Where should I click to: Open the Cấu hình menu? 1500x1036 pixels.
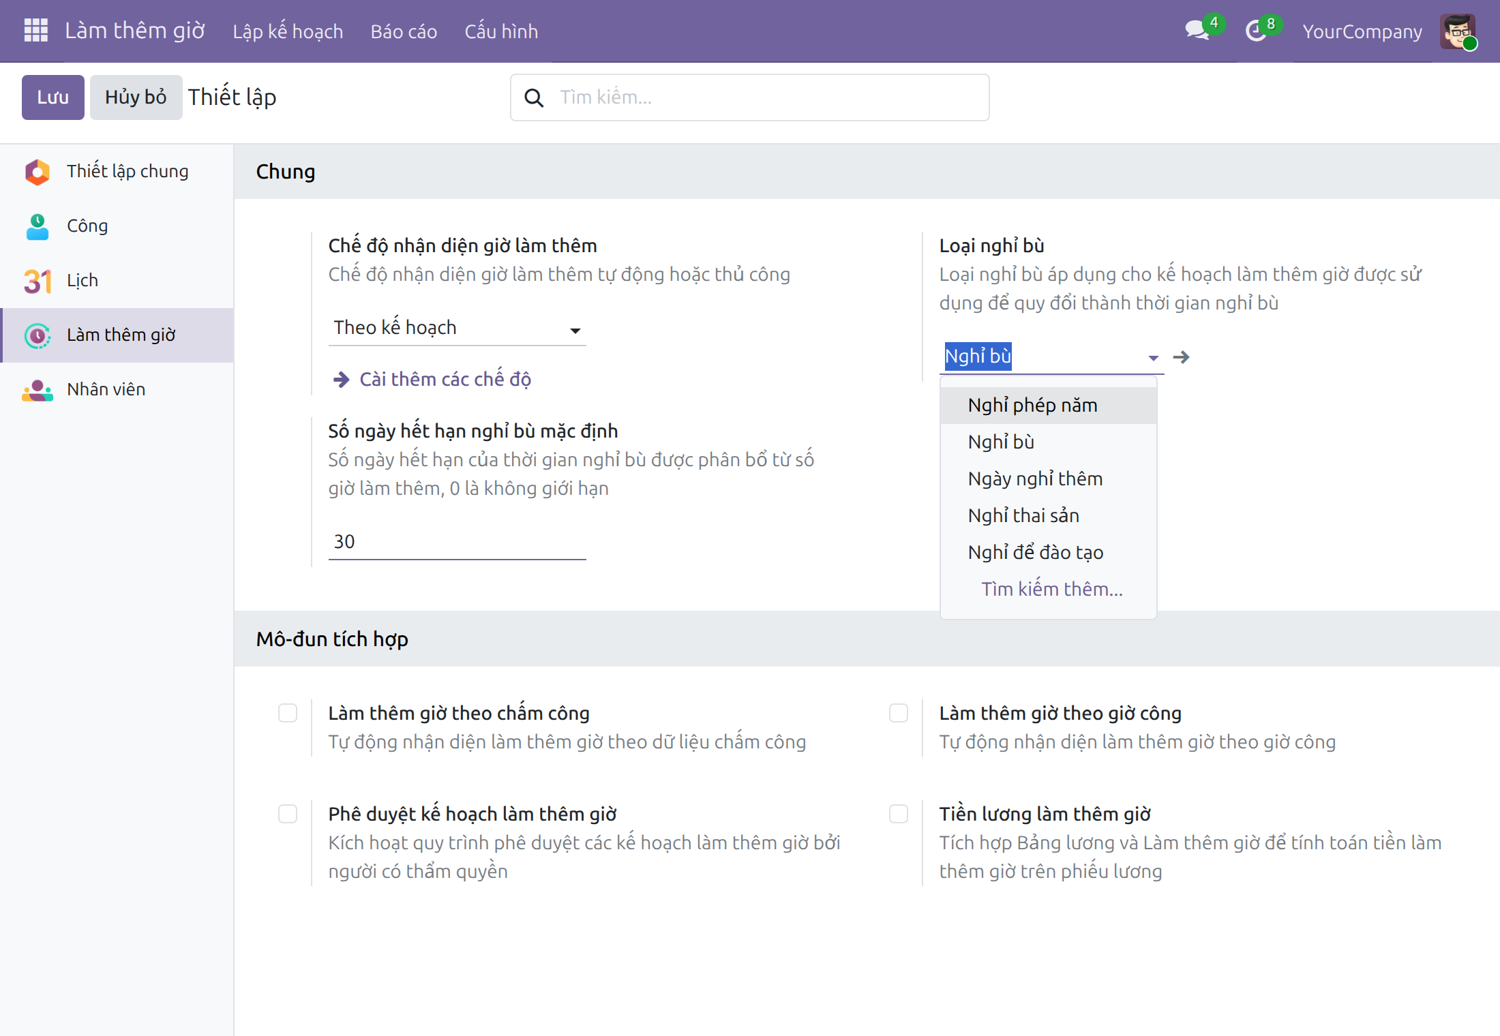pyautogui.click(x=501, y=31)
